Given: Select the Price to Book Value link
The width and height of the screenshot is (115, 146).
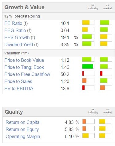Looking at the screenshot, I should [x=24, y=60].
